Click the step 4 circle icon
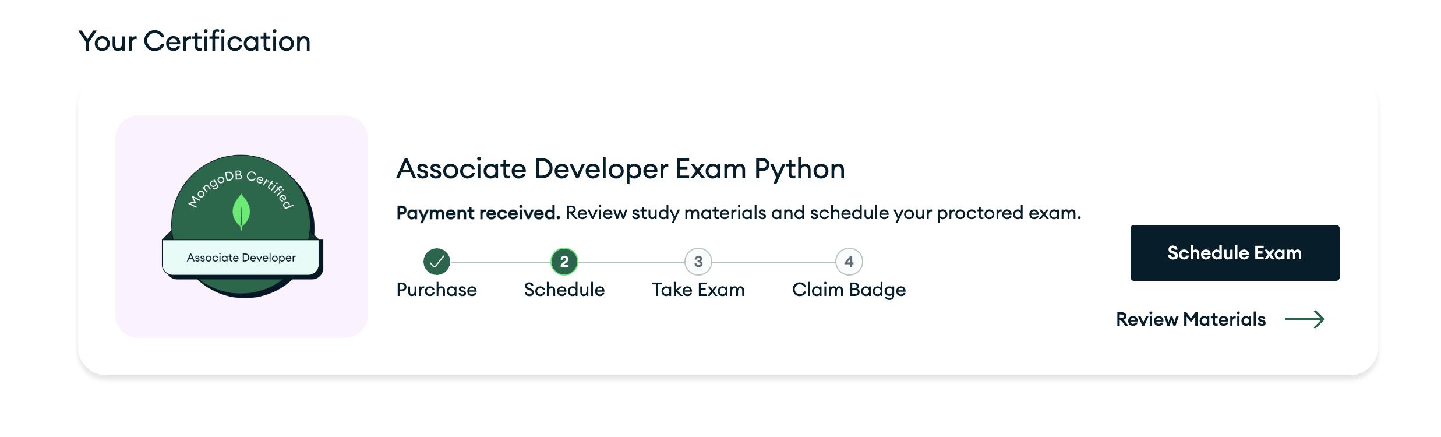1441x437 pixels. coord(849,262)
